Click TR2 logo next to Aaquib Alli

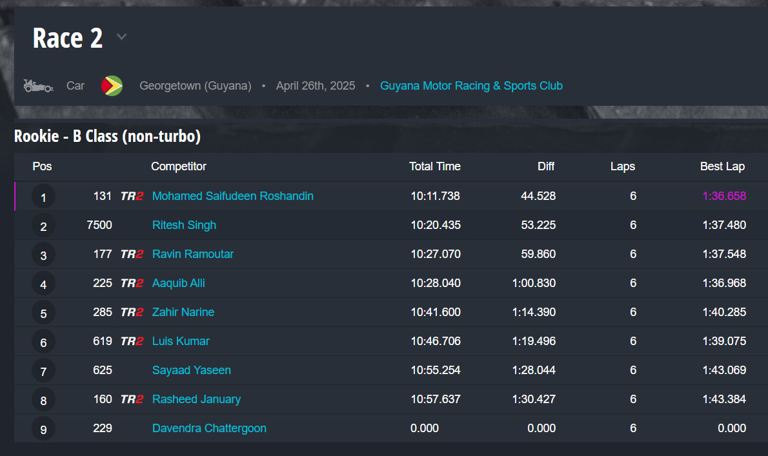coord(132,283)
